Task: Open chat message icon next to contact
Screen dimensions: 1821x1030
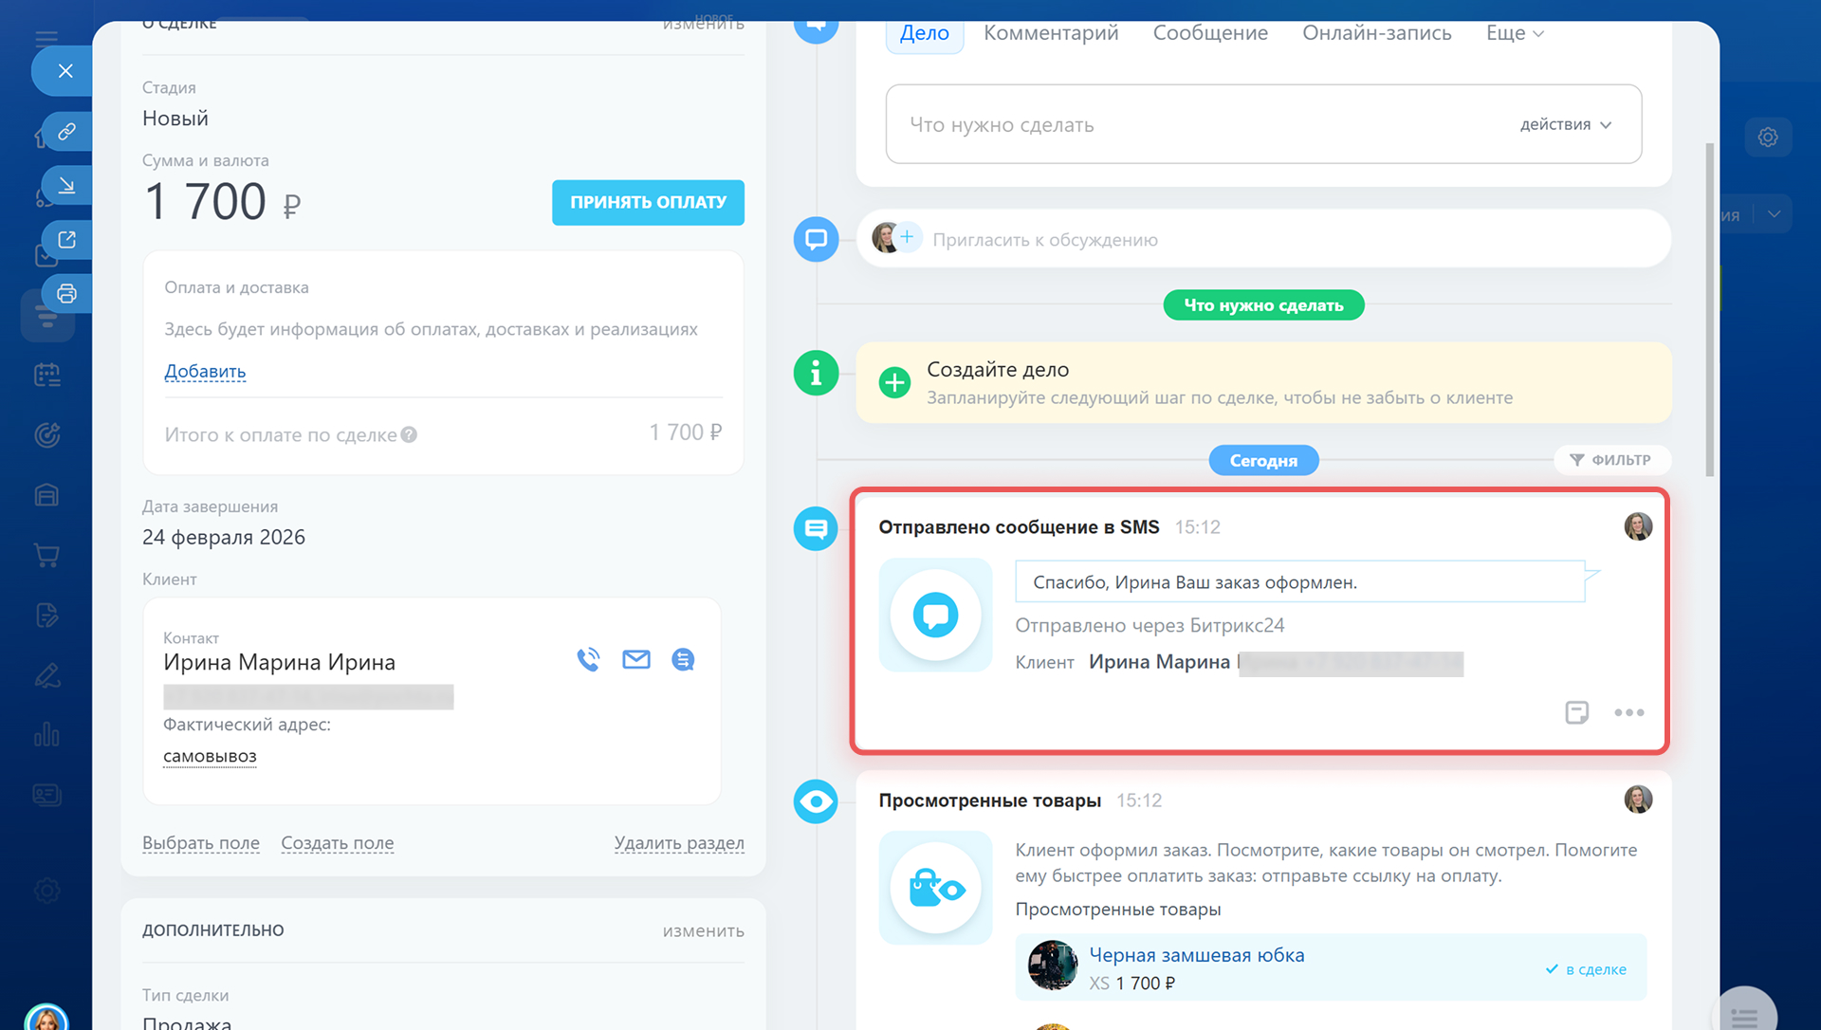Action: (683, 659)
